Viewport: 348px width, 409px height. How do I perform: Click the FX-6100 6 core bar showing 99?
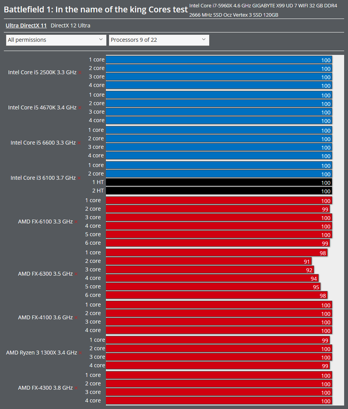pos(218,243)
